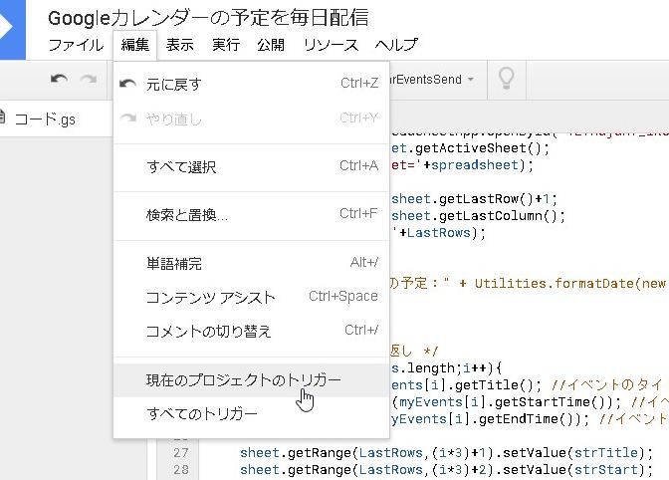Screen dimensions: 669x480
Task: Open the 公開 menu
Action: (270, 45)
